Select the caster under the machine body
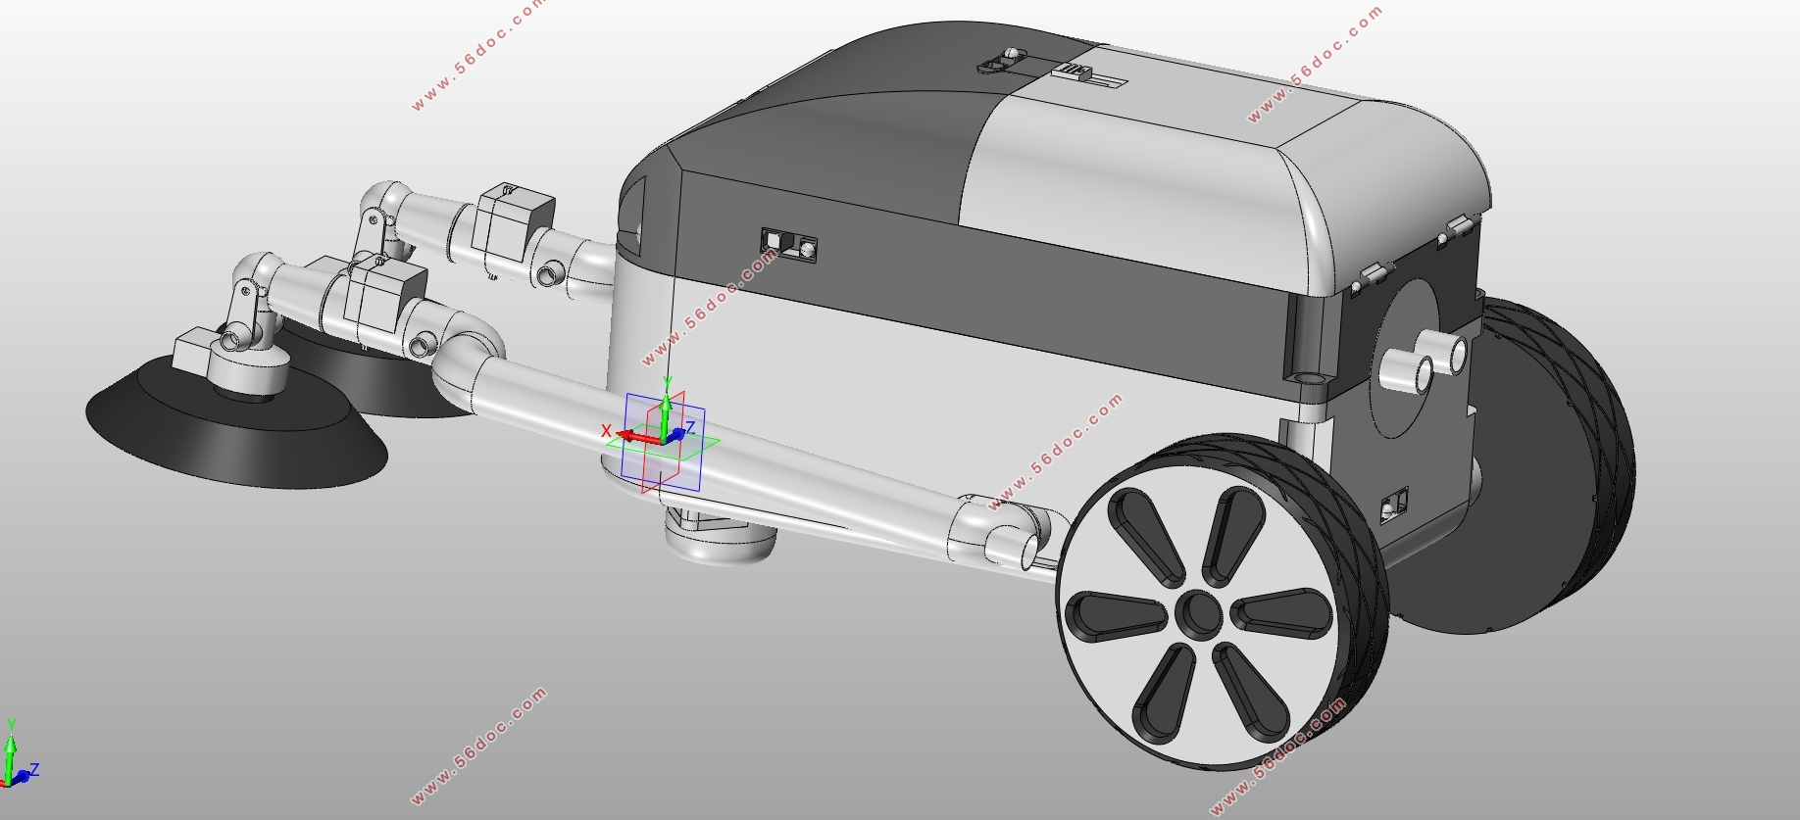Screen dimensions: 1800x820 tap(719, 536)
